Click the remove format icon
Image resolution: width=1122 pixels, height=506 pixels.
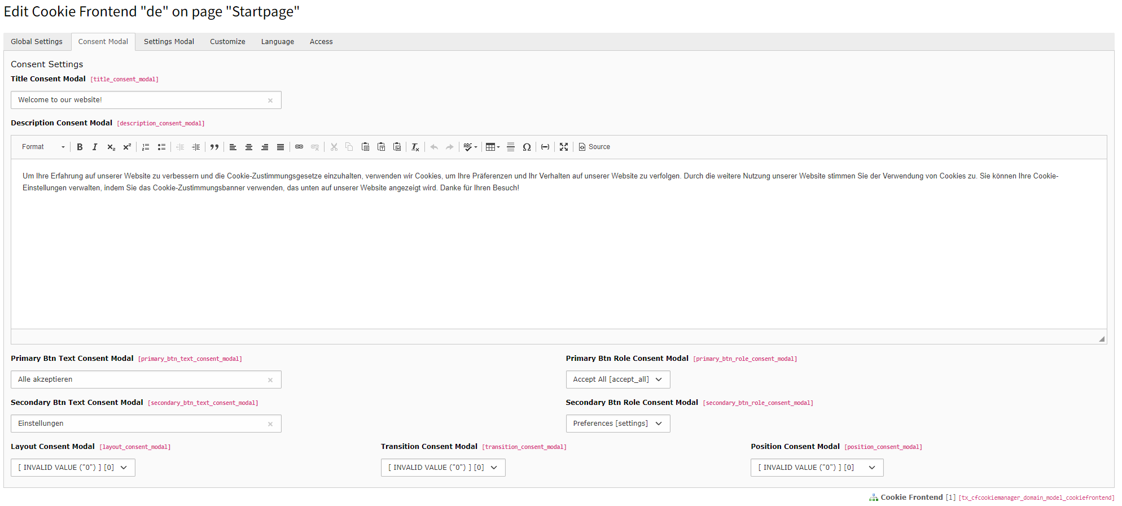pos(415,147)
